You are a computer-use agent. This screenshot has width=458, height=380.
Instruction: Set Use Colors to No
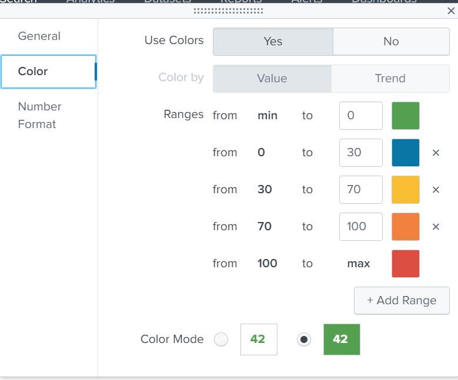pyautogui.click(x=391, y=42)
